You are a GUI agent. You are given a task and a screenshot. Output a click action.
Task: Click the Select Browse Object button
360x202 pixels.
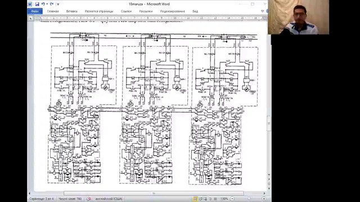pyautogui.click(x=269, y=183)
